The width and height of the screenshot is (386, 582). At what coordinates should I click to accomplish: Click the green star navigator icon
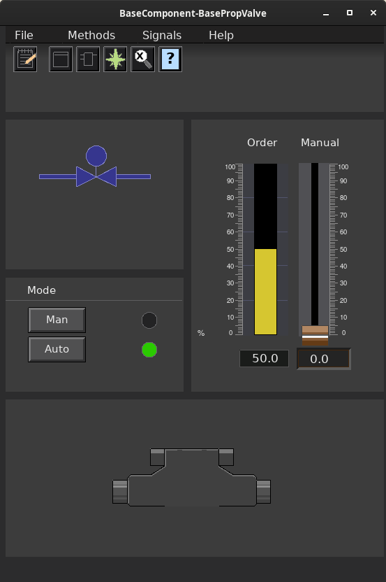click(x=116, y=59)
